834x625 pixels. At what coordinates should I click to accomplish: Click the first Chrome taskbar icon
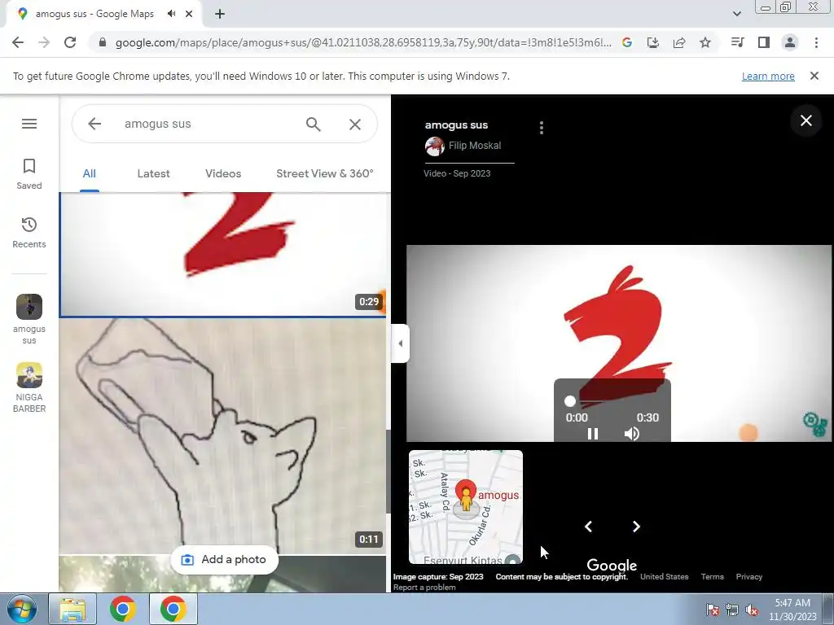point(123,609)
